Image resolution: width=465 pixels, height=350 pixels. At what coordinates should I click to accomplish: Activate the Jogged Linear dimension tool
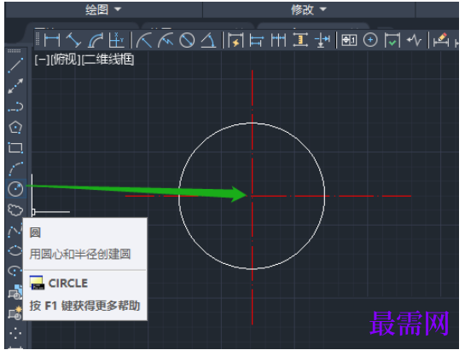pos(414,40)
